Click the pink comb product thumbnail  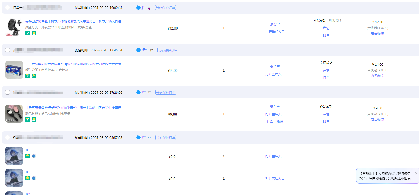[x=14, y=114]
